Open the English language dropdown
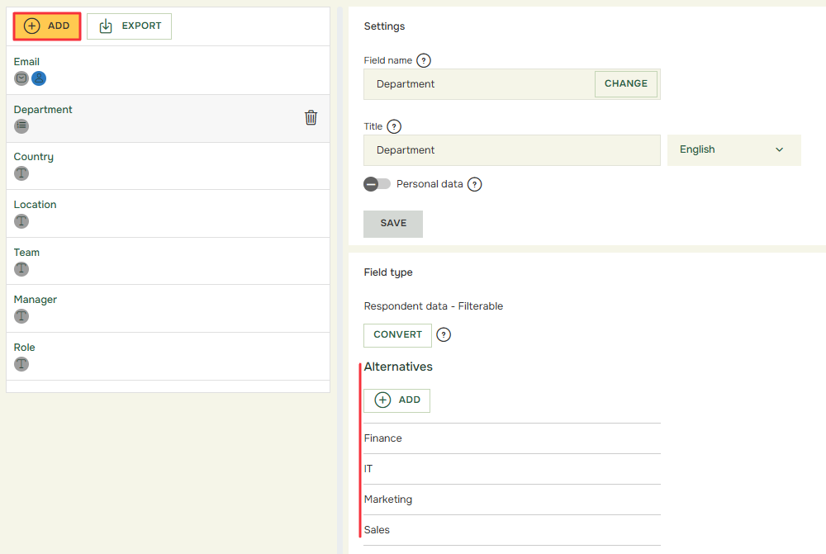The image size is (826, 554). tap(733, 150)
